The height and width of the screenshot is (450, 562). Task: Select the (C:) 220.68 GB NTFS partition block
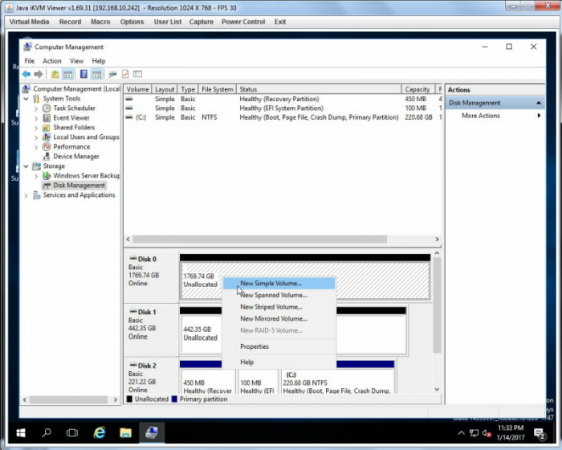pyautogui.click(x=338, y=382)
